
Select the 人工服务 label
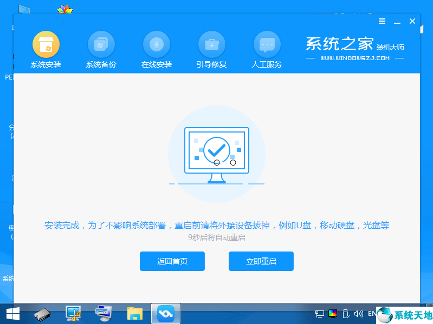(x=267, y=64)
